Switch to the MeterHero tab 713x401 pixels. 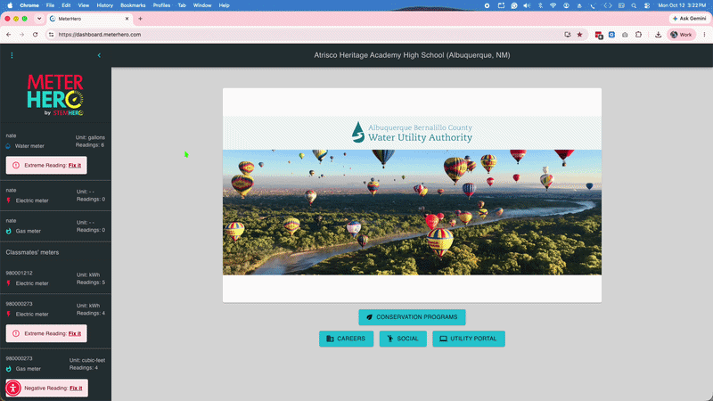tap(88, 19)
